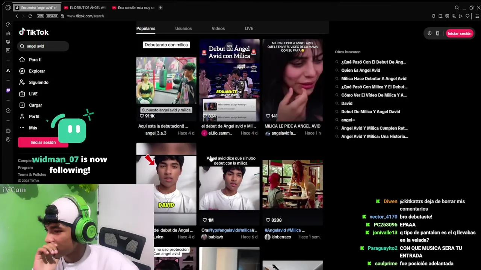Open browser sidebar settings gear

8,139
